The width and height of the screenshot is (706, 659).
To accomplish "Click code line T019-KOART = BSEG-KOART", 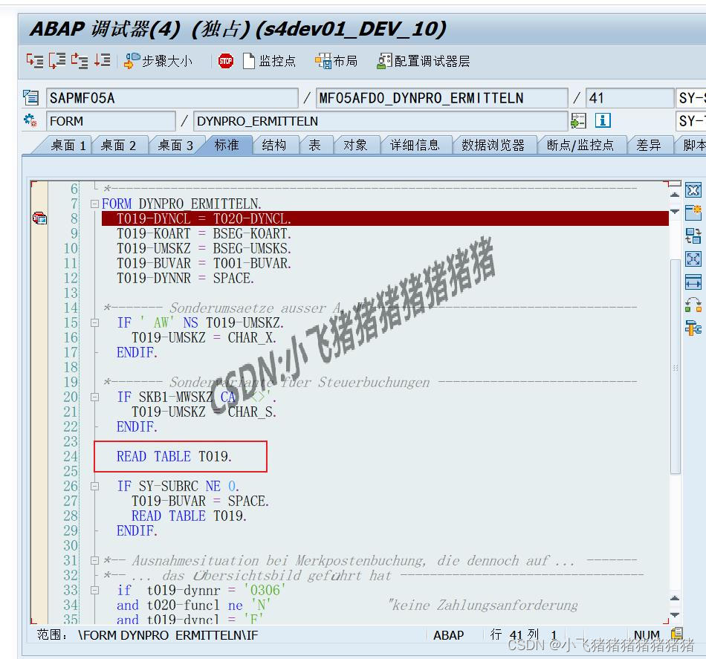I will click(204, 233).
